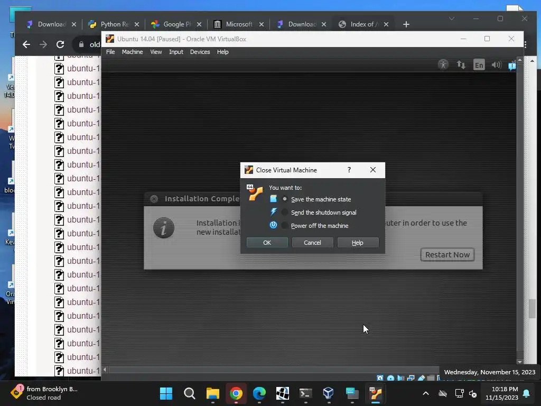541x406 pixels.
Task: Open the Windows Start menu
Action: pos(166,393)
